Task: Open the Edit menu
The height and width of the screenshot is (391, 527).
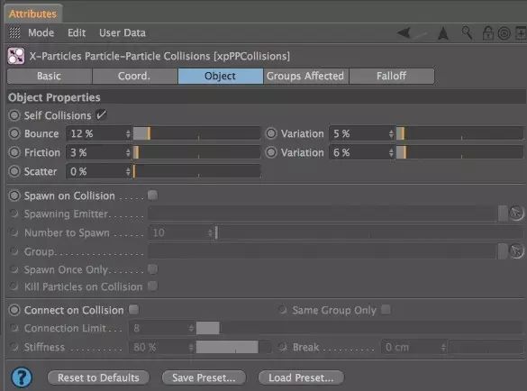Action: point(77,32)
